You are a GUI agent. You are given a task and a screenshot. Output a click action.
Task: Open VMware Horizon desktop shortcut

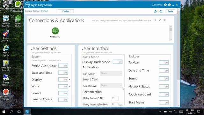[18, 21]
